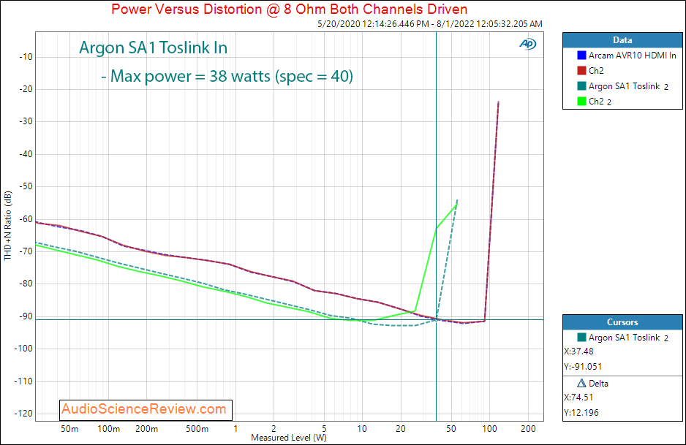The width and height of the screenshot is (686, 445).
Task: Click the Max power = 38 watts annotation
Action: (227, 76)
